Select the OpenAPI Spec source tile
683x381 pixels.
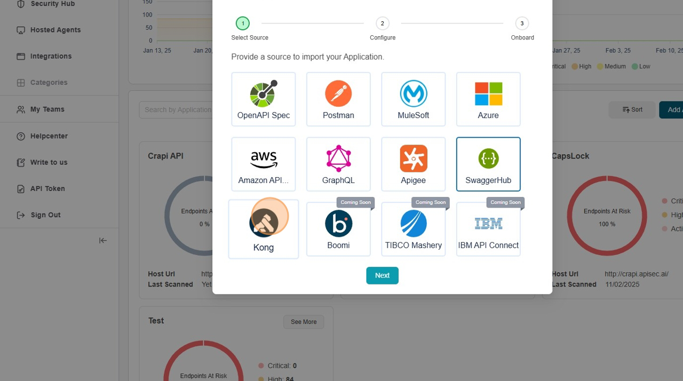tap(264, 99)
